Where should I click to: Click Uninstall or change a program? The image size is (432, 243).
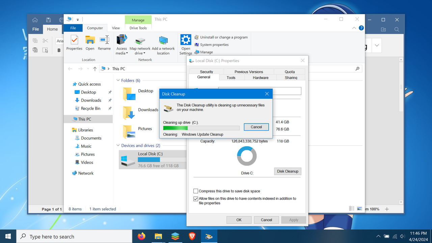[221, 37]
